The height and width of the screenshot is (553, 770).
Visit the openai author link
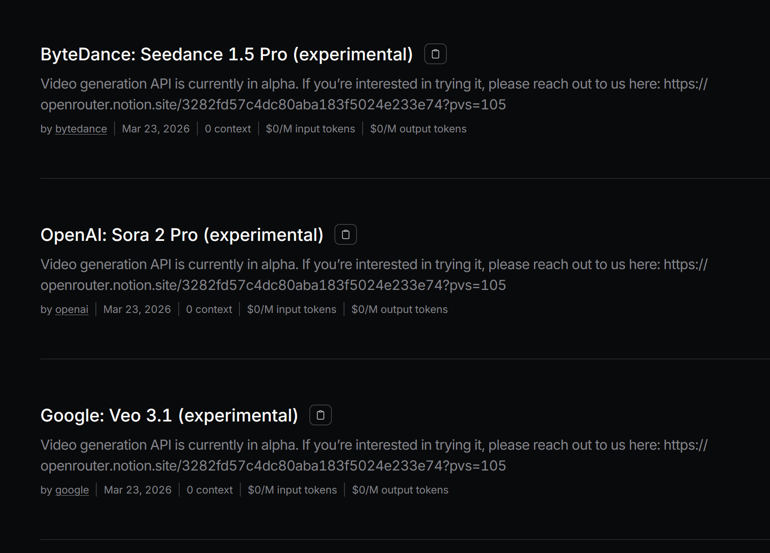point(72,309)
